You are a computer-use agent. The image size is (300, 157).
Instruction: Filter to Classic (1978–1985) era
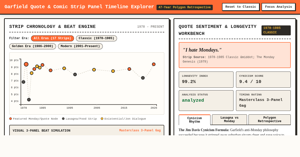(96, 38)
